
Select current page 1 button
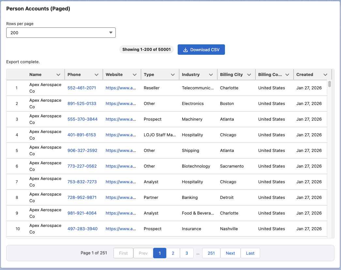click(160, 253)
